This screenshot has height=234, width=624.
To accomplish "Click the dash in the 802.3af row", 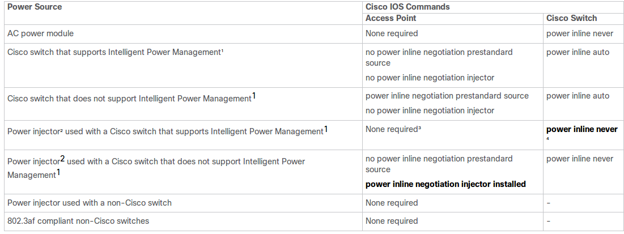I will coord(548,221).
